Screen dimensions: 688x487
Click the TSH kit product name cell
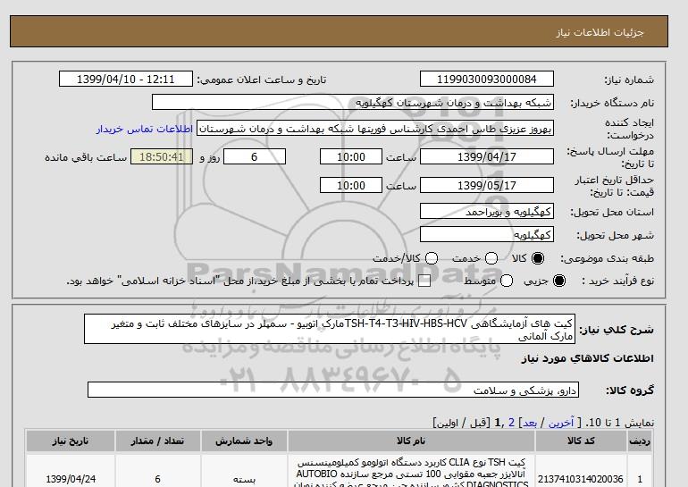click(411, 472)
